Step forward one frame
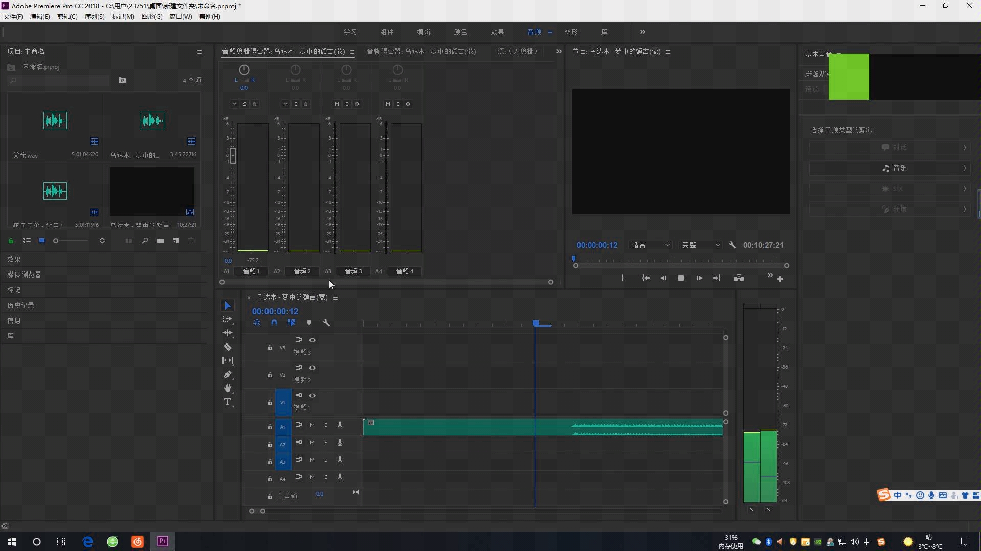The image size is (981, 551). (699, 278)
